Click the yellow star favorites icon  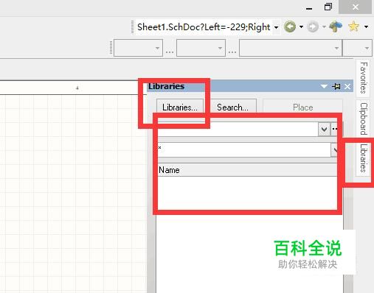[x=354, y=27]
